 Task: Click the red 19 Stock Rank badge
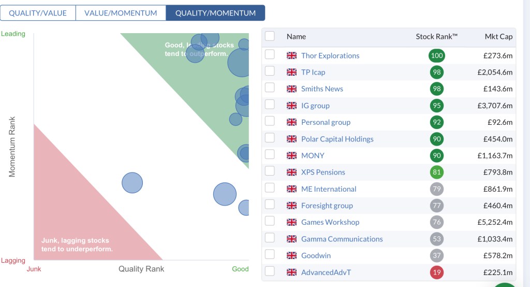click(x=437, y=272)
